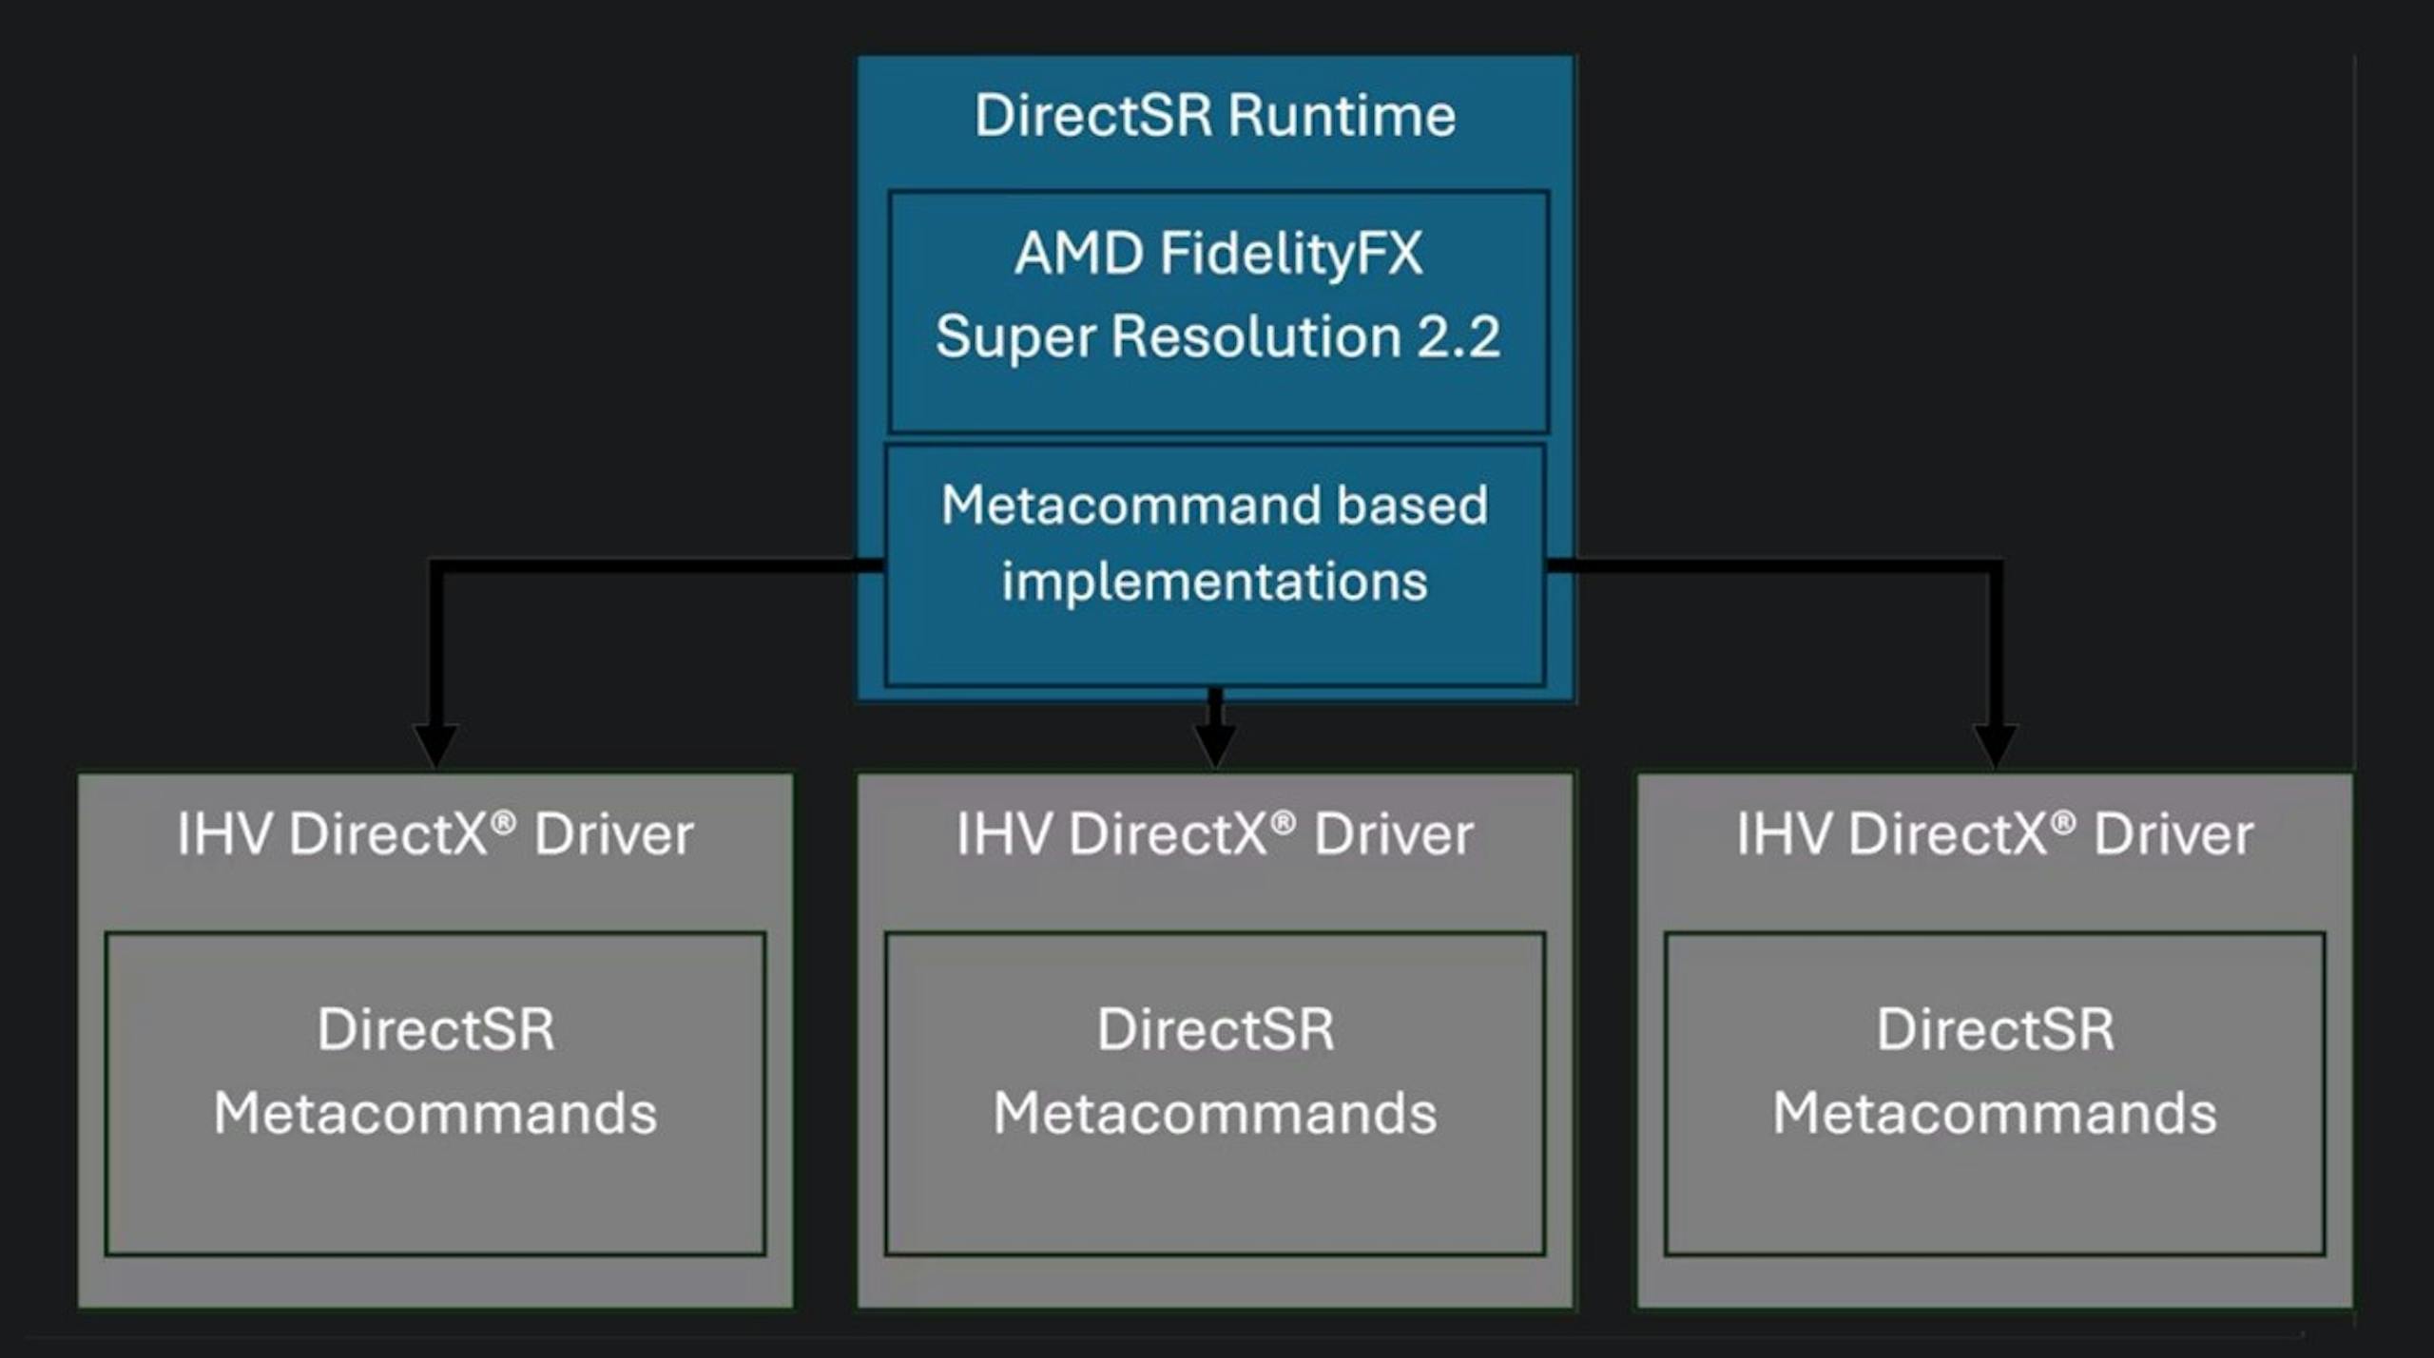
Task: Select the rightmost "IHV DirectX Driver" heading
Action: (x=1995, y=834)
